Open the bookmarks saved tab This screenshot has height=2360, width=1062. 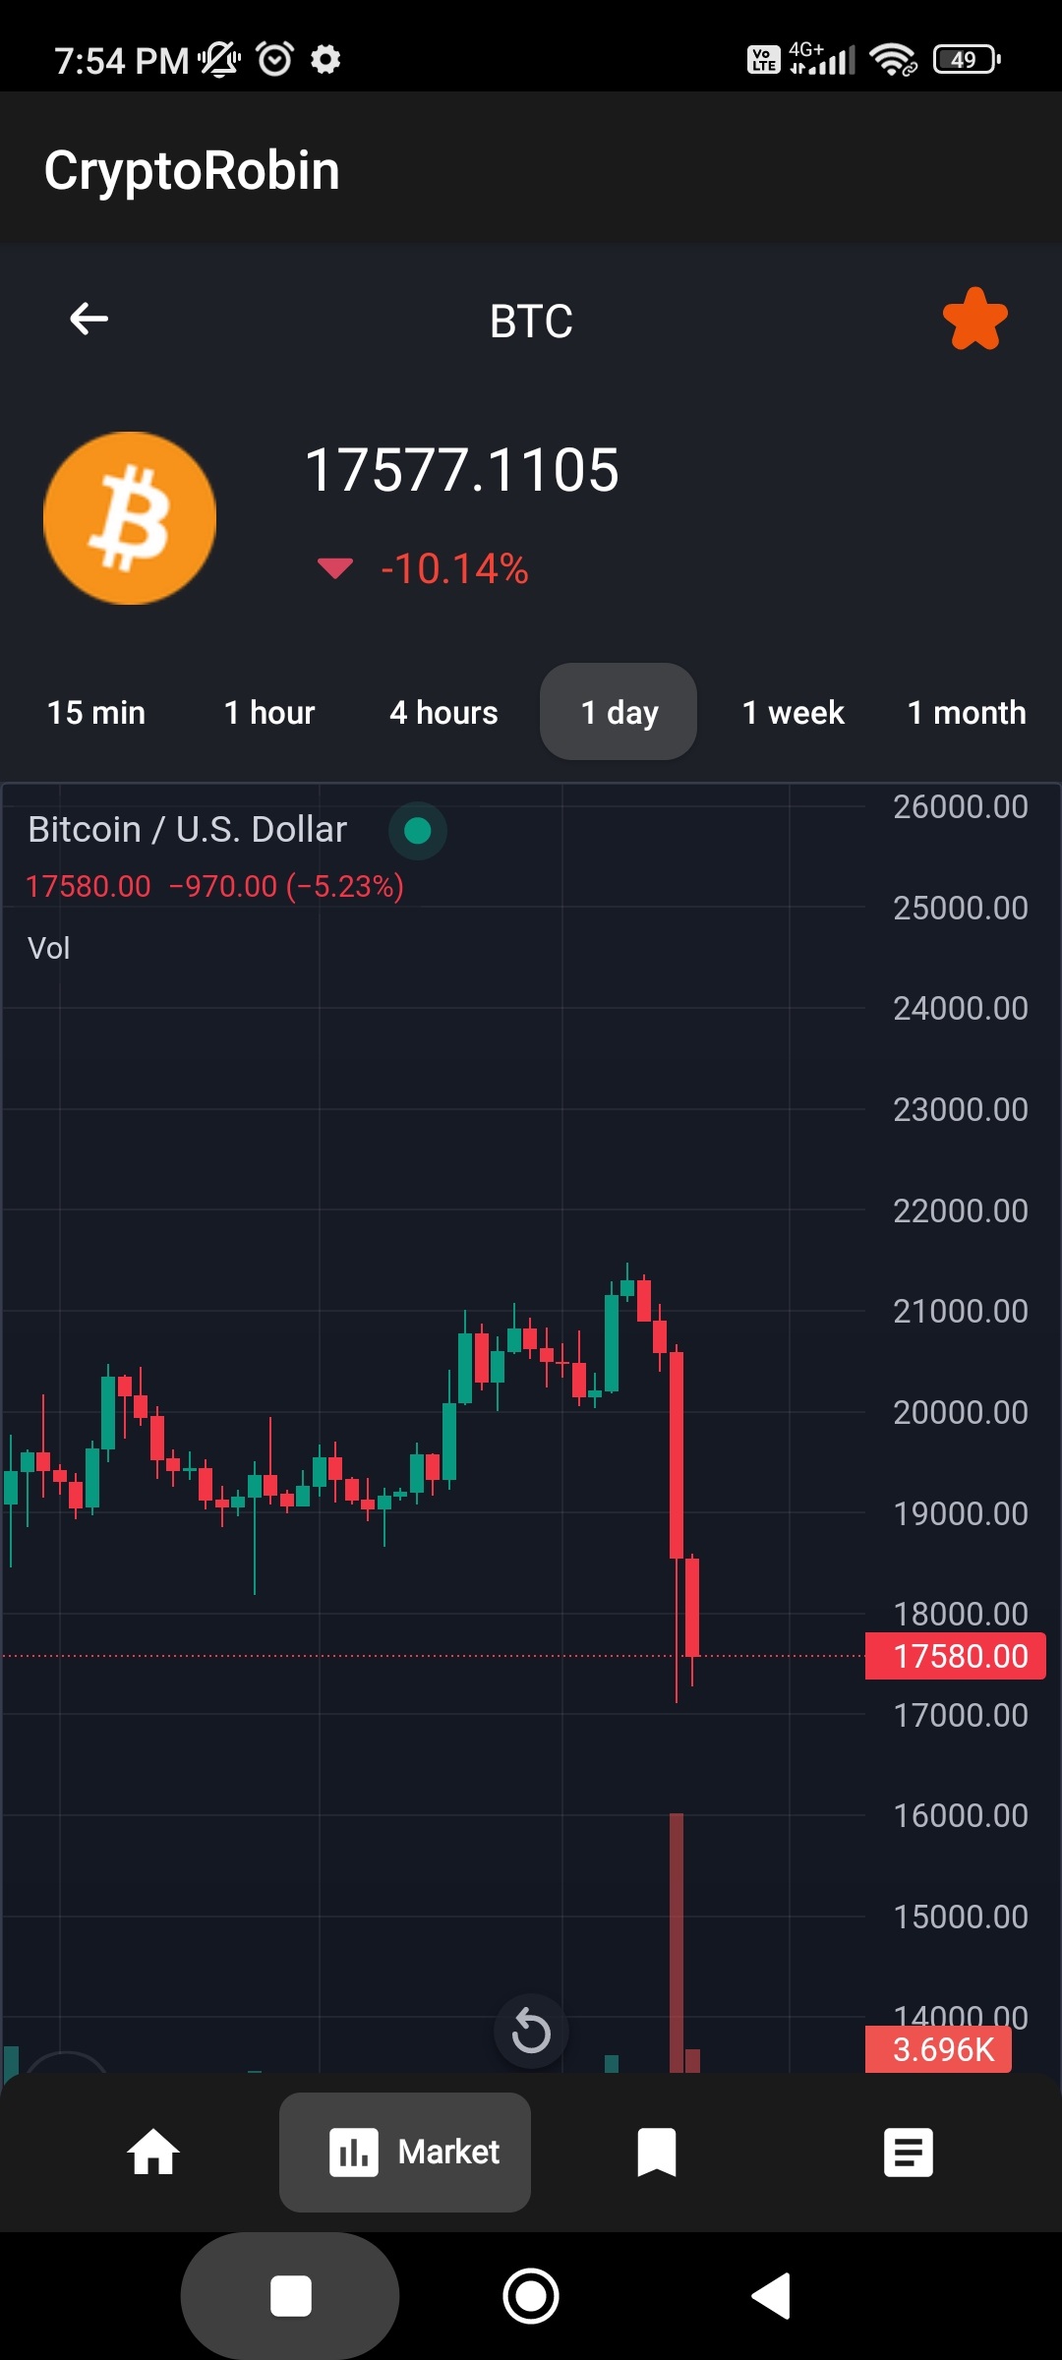click(656, 2153)
